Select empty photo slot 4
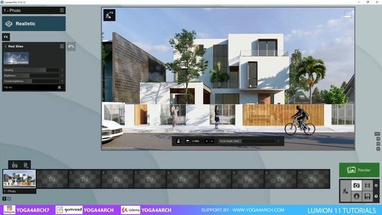Viewport: 382px width, 215px height. pyautogui.click(x=118, y=179)
